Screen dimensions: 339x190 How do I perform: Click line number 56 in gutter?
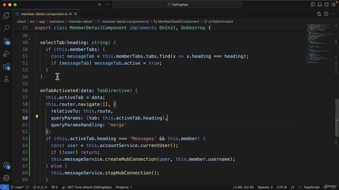point(25,90)
